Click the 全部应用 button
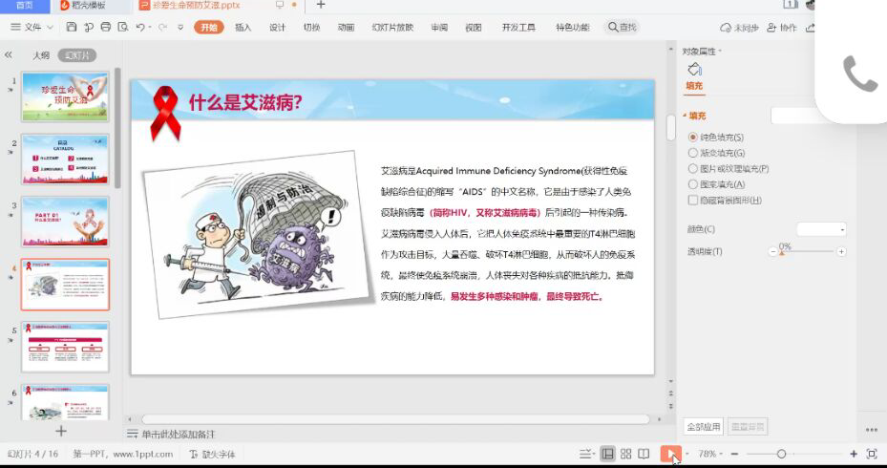887x468 pixels. tap(704, 426)
